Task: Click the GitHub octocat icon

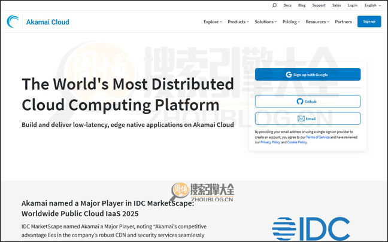Action: [x=299, y=101]
